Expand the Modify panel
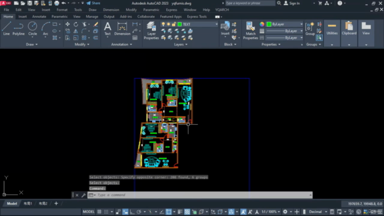Screen dimensions: 384x216 (x=82, y=44)
